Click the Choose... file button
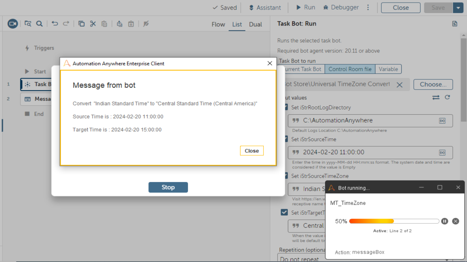Viewport: 467px width, 262px height. coord(433,84)
